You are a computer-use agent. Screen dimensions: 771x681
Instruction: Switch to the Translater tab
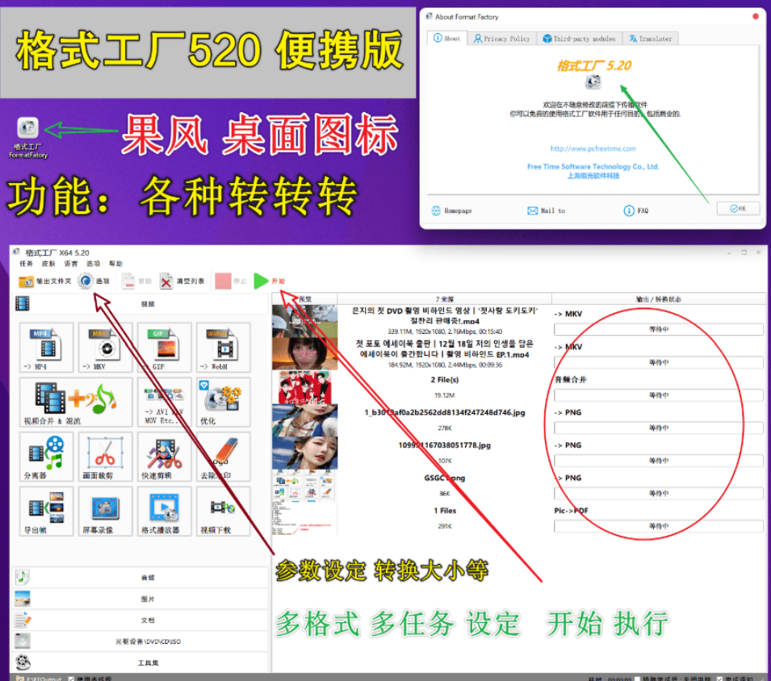point(651,38)
